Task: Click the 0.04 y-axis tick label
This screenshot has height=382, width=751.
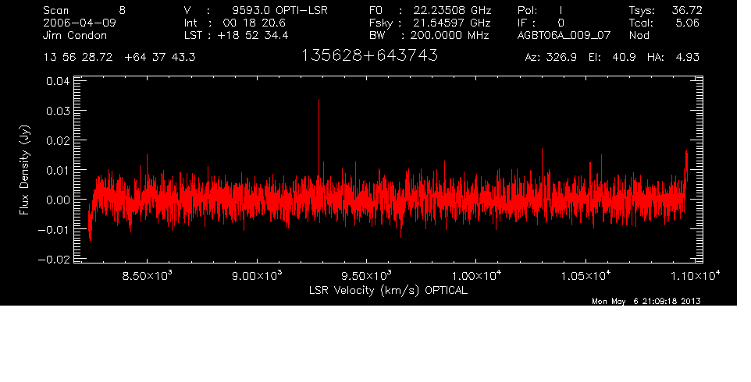Action: (x=58, y=81)
